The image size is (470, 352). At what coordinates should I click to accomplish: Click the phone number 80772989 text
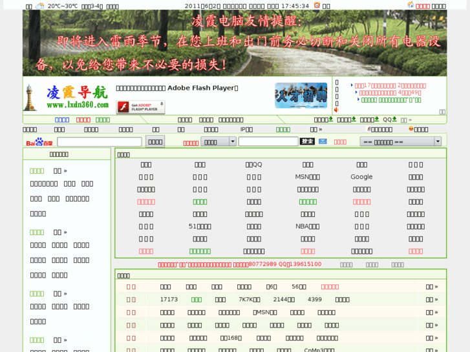click(x=262, y=264)
